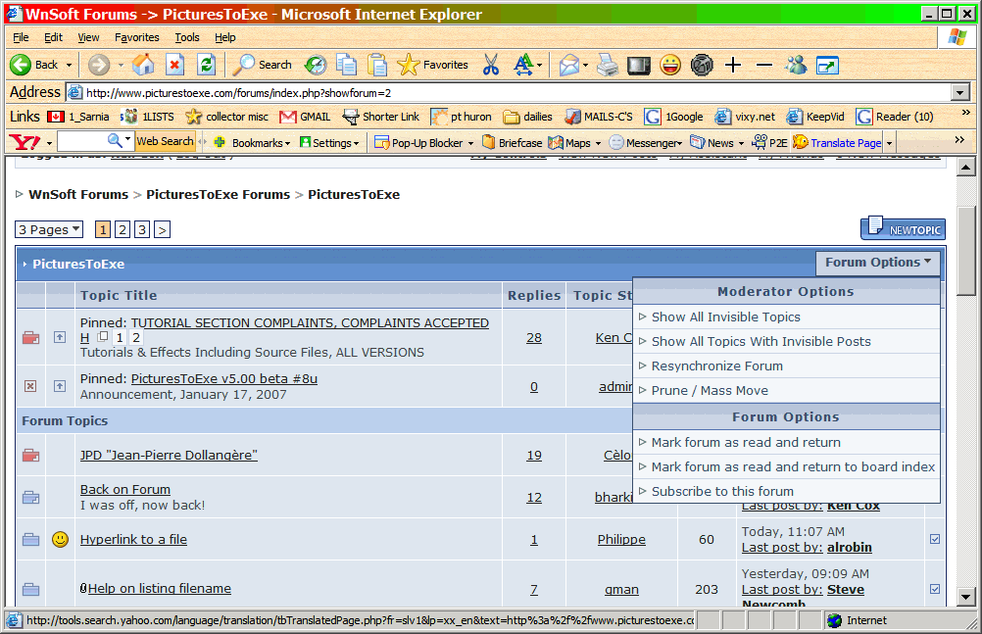This screenshot has width=982, height=634.
Task: Open the dailies folder link
Action: [x=528, y=117]
